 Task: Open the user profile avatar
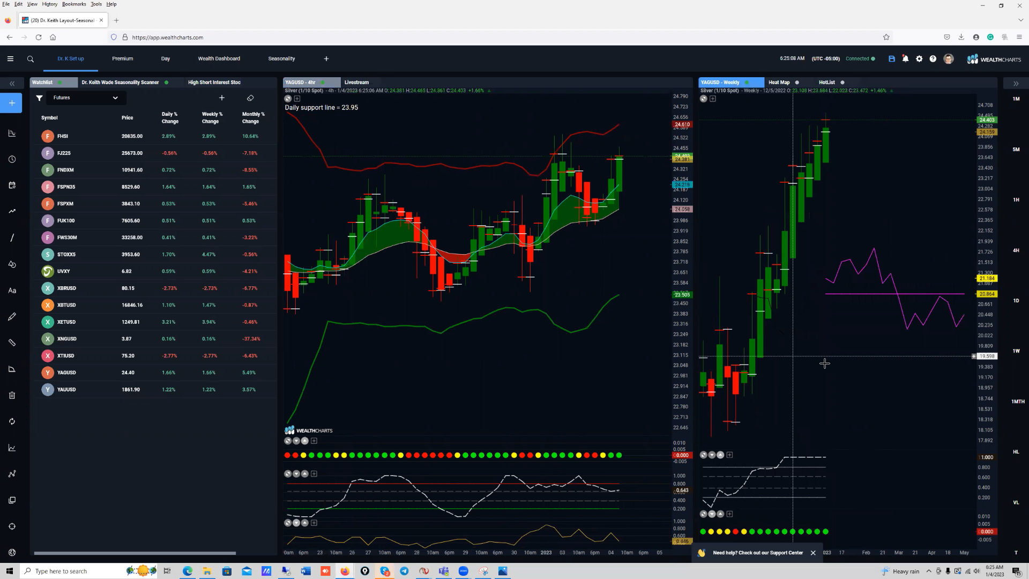click(949, 59)
